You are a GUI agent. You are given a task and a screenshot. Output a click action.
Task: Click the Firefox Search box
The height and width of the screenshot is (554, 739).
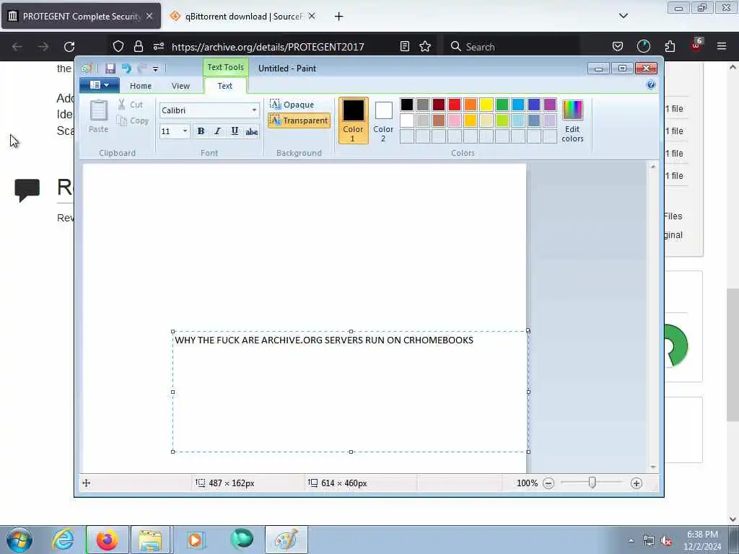point(512,47)
